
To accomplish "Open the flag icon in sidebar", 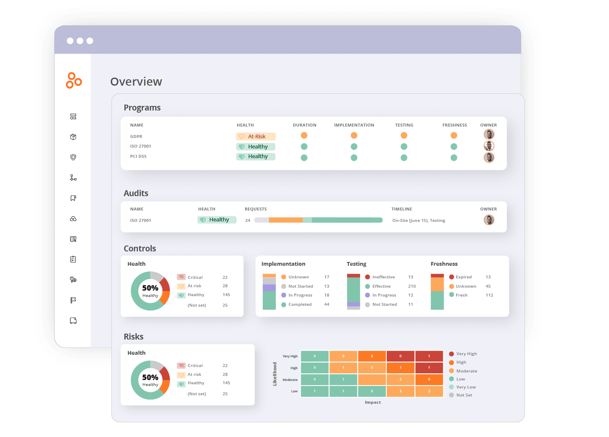I will (x=73, y=300).
